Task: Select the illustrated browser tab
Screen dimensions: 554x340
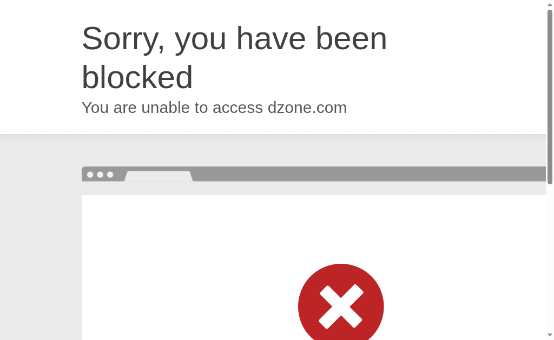Action: point(159,176)
